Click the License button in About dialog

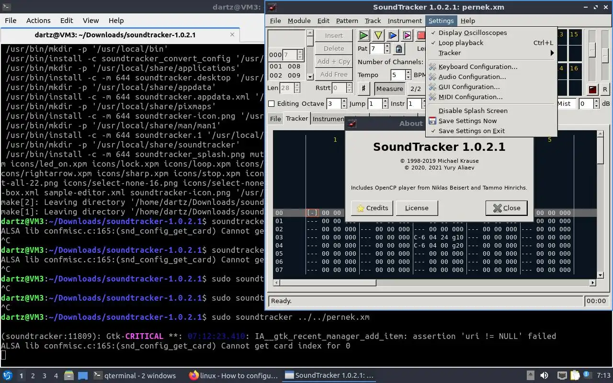tap(417, 208)
